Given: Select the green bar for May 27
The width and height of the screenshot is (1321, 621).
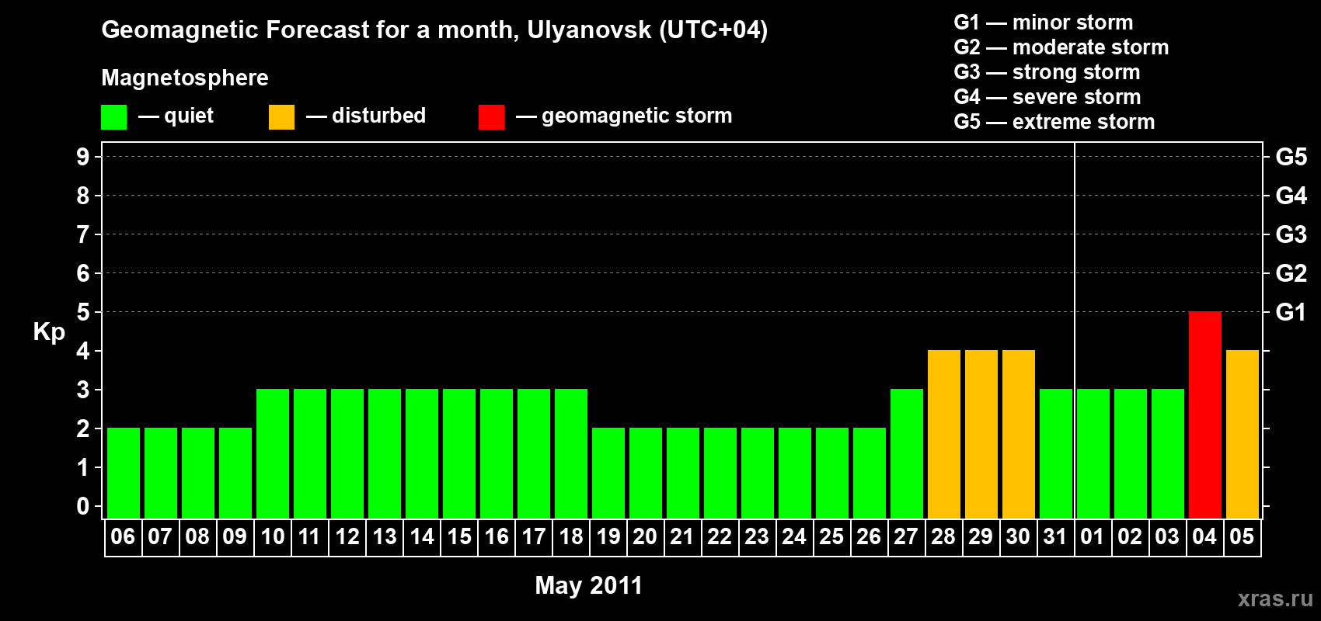Looking at the screenshot, I should click(x=907, y=453).
